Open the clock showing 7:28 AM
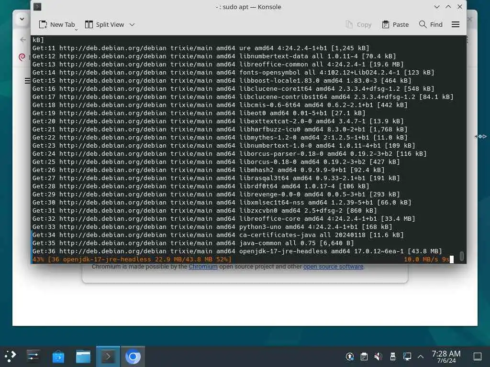Screen dimensions: 490x367 tap(446, 356)
